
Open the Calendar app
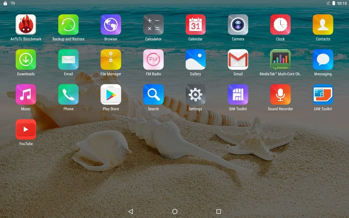pos(195,25)
